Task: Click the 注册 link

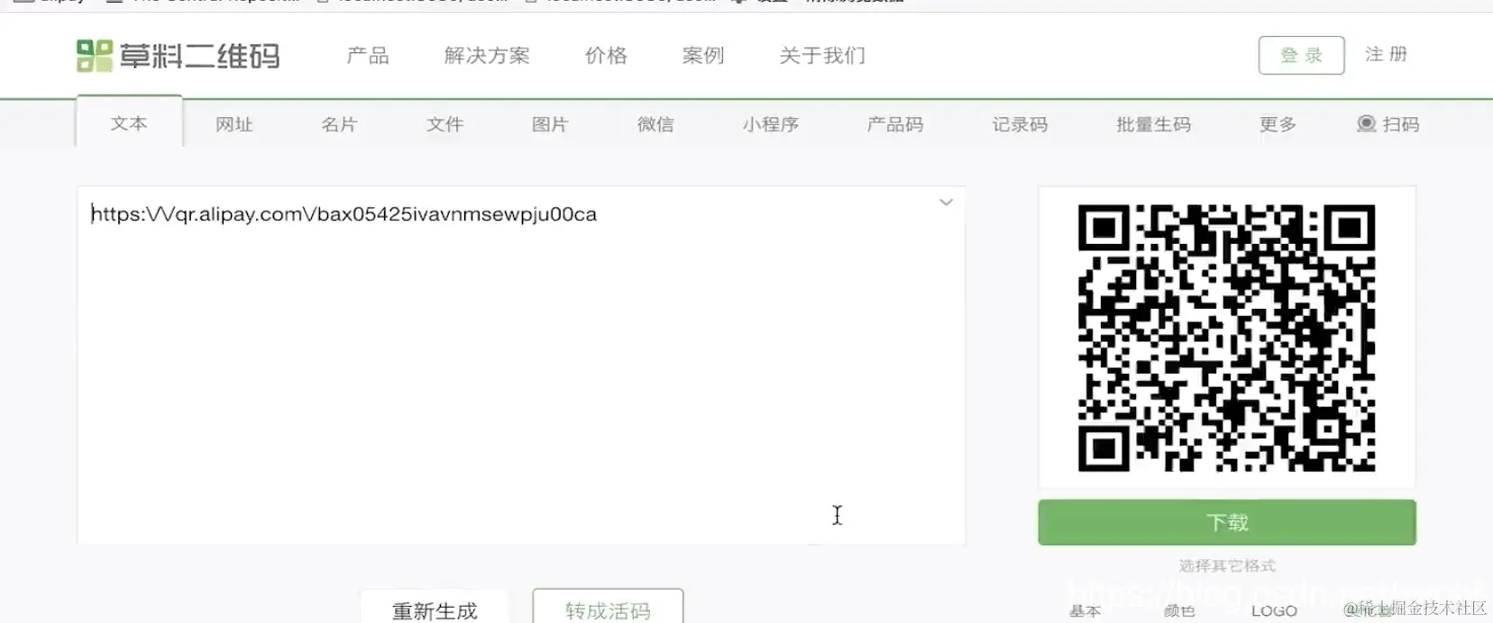Action: pos(1386,54)
